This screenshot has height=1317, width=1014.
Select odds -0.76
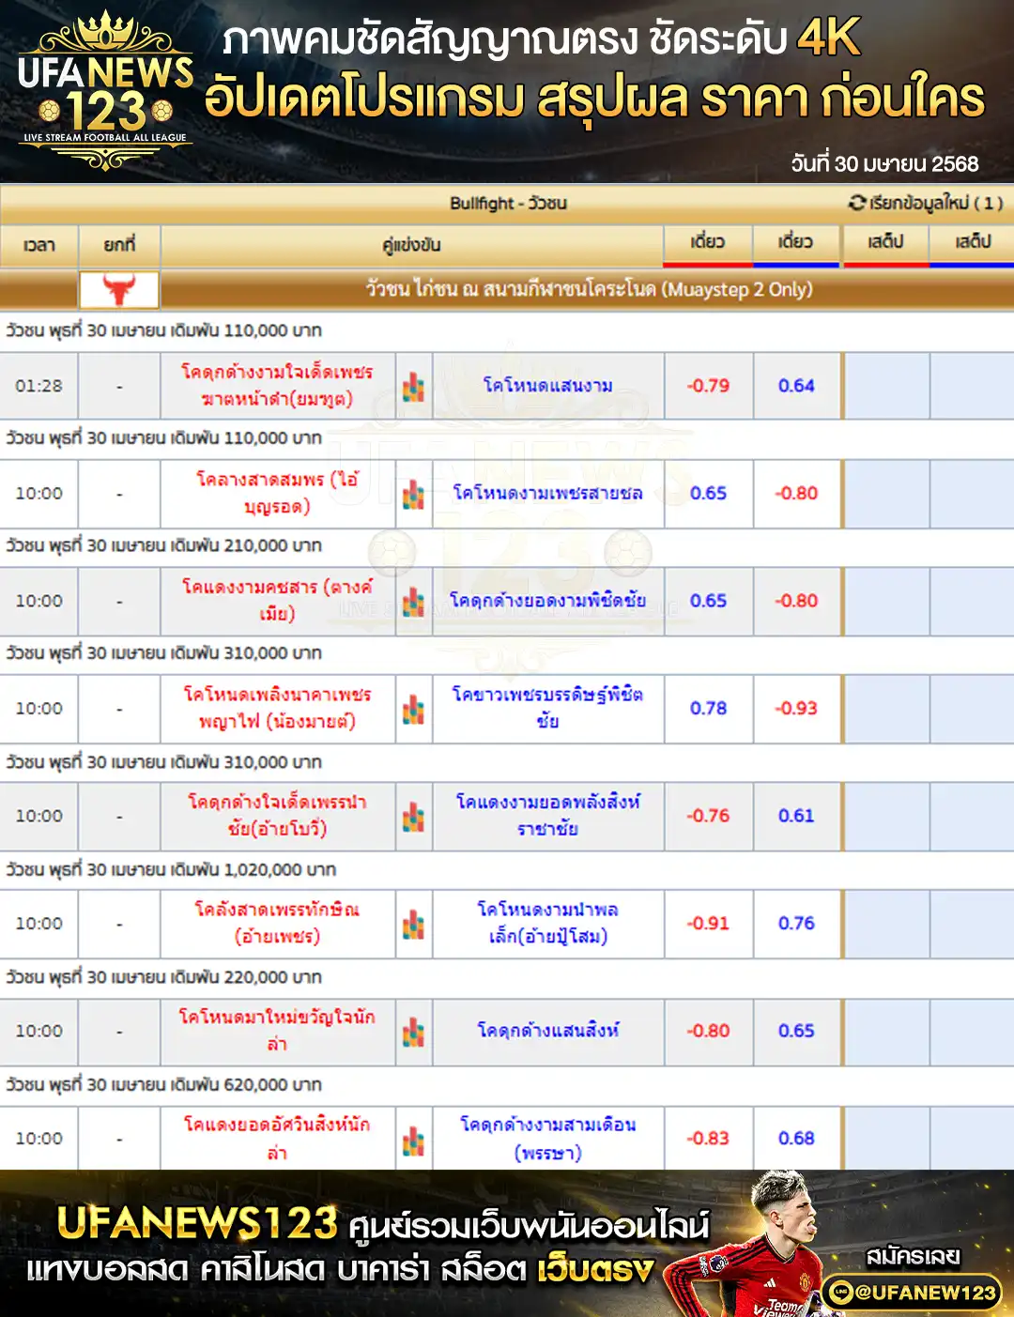click(x=708, y=817)
